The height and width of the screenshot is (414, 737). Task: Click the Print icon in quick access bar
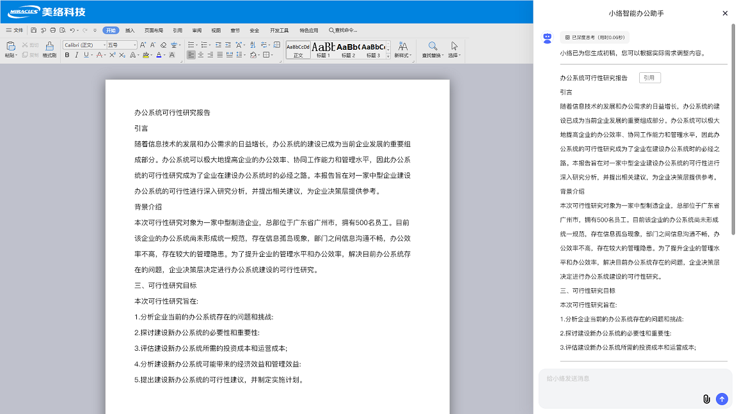[x=52, y=30]
